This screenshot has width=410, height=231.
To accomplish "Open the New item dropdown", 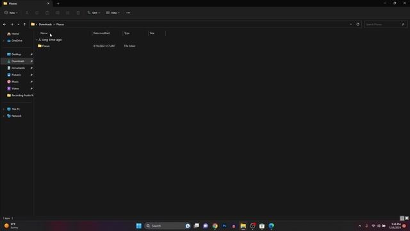I will point(11,13).
